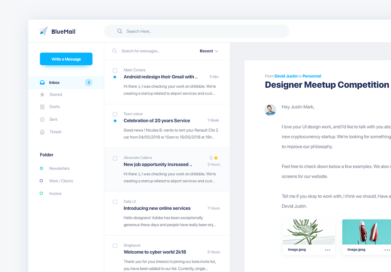The image size is (391, 272).
Task: Tick the checkbox for Alexandre Callens email
Action: point(115,158)
